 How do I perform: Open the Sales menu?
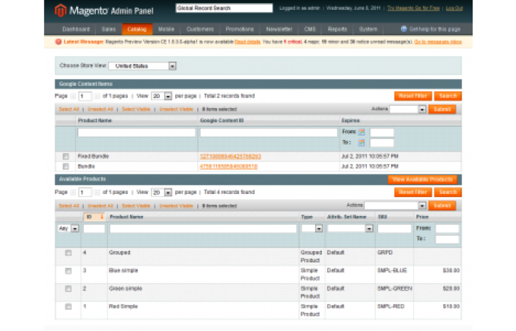(x=109, y=29)
